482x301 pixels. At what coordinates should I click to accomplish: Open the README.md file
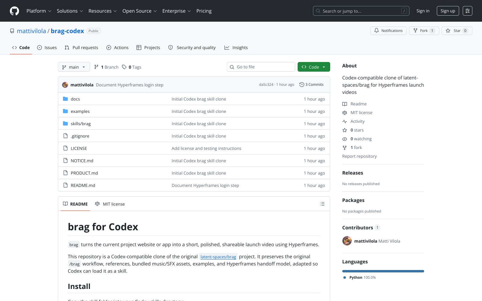pyautogui.click(x=83, y=185)
